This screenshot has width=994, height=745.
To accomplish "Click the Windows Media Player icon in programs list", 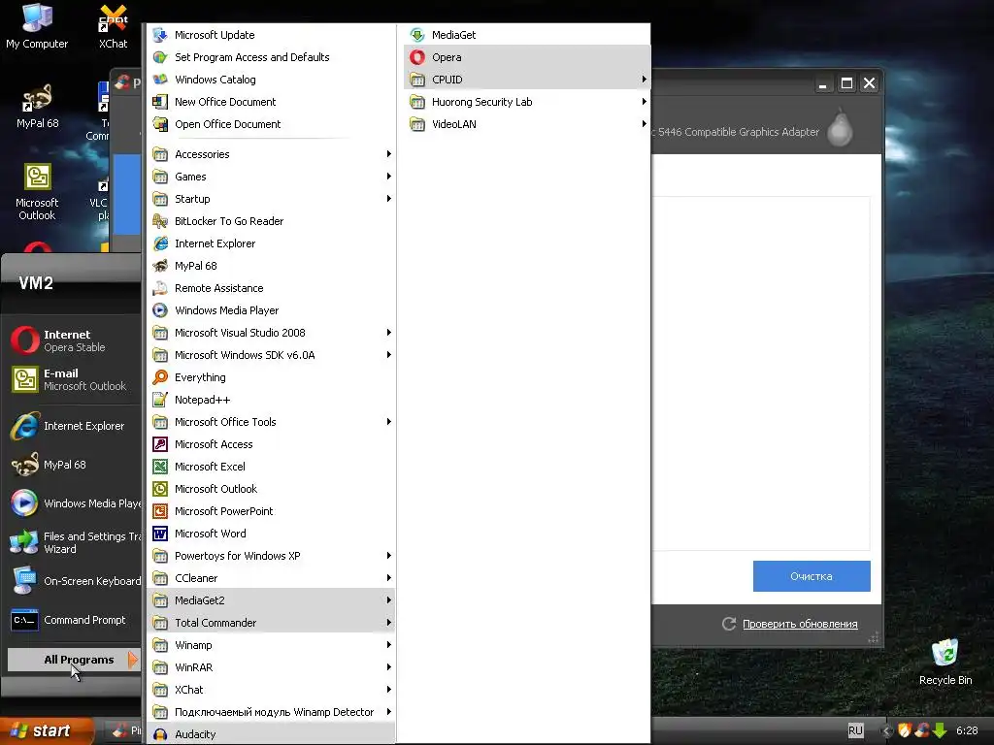I will click(x=160, y=310).
